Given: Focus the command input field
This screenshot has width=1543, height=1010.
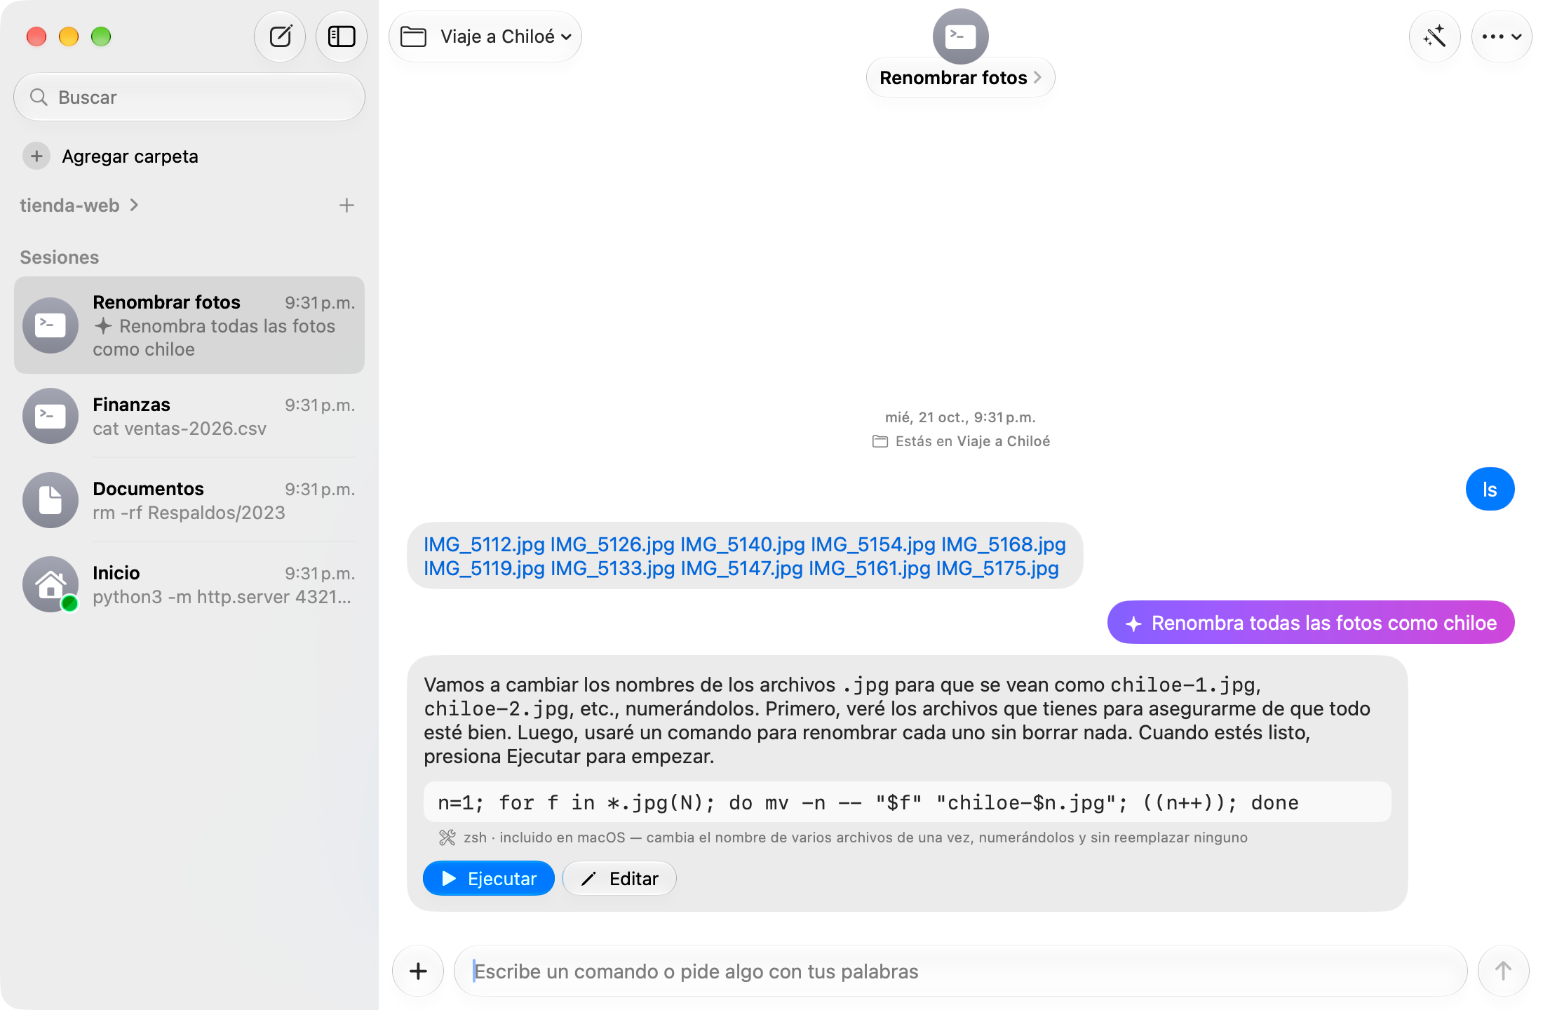Looking at the screenshot, I should [961, 971].
